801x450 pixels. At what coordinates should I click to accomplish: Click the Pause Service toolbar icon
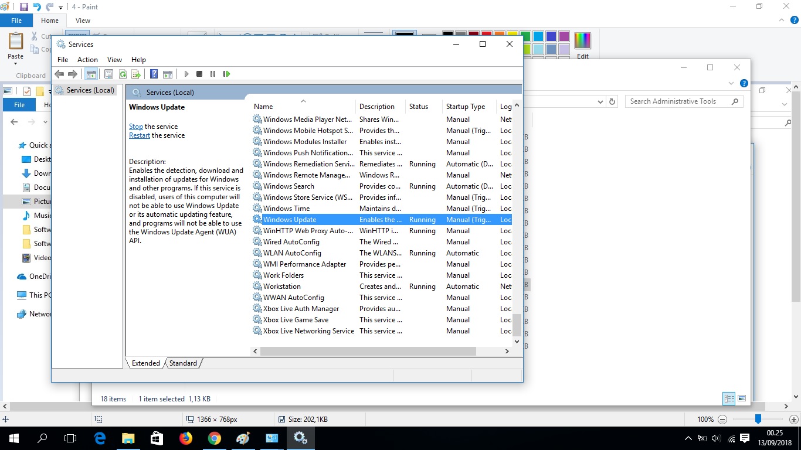point(213,74)
